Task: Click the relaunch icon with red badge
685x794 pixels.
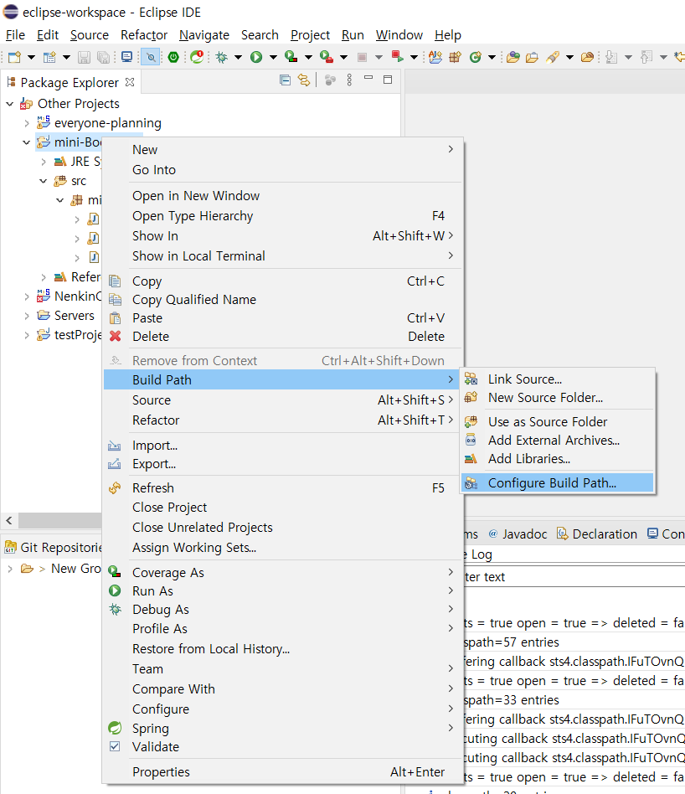Action: pos(197,57)
